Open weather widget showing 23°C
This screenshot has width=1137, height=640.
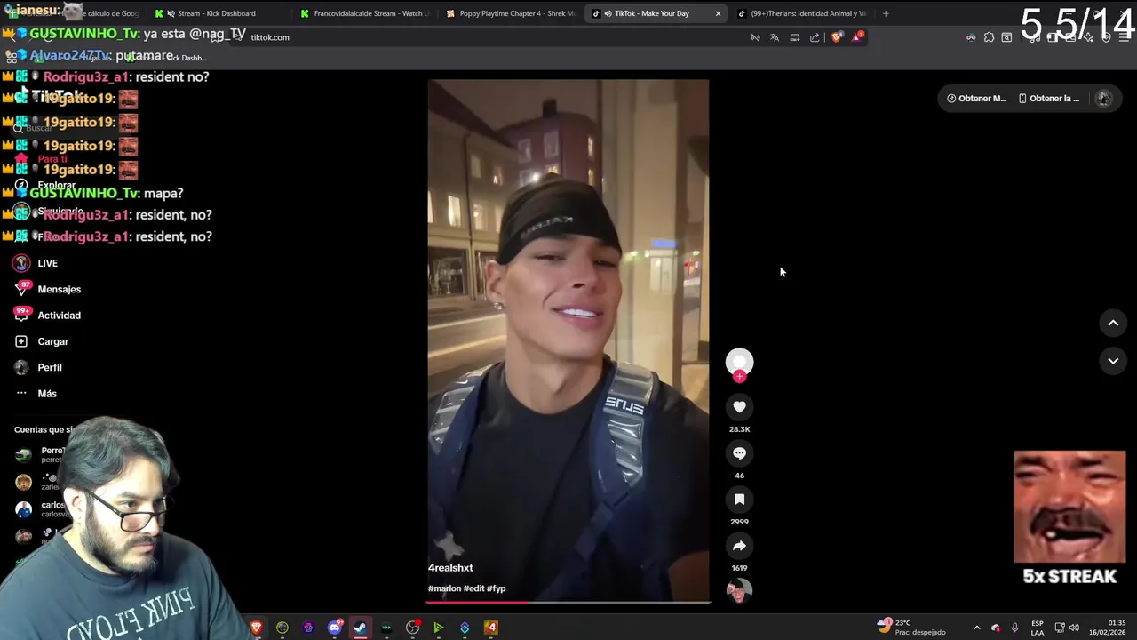[910, 628]
